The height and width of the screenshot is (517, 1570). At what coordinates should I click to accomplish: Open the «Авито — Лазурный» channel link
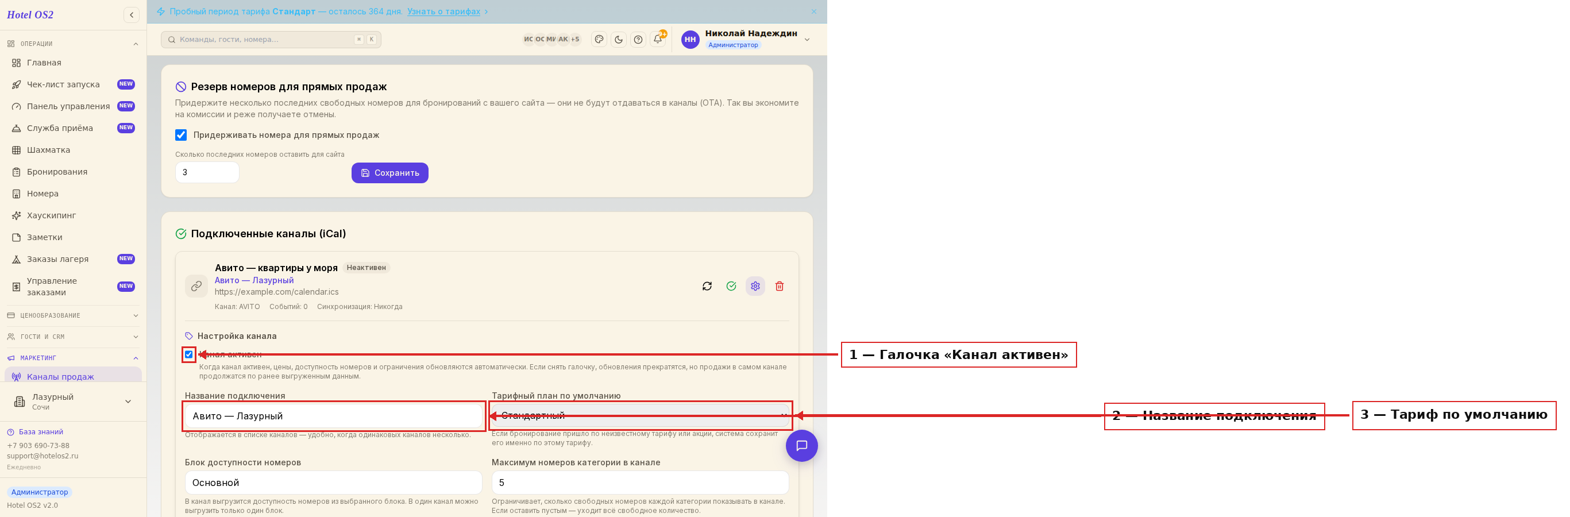coord(254,280)
